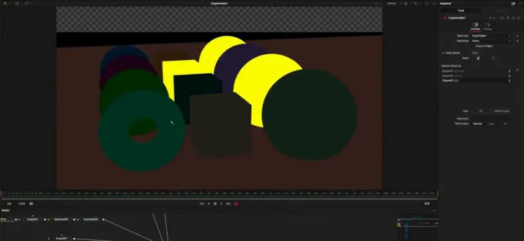Viewport: 524px width, 241px height.
Task: Jump to the last frame
Action: [229, 204]
